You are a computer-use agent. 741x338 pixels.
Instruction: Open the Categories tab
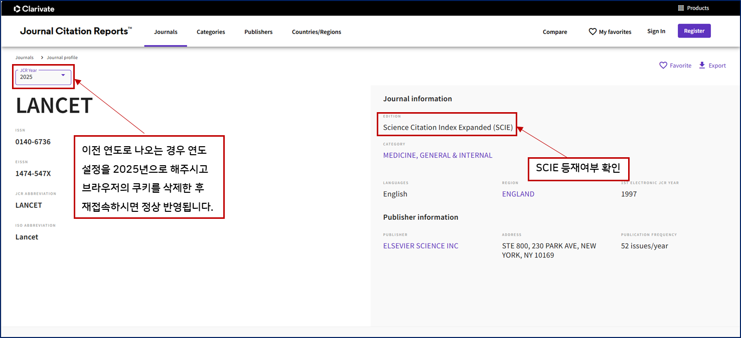211,32
